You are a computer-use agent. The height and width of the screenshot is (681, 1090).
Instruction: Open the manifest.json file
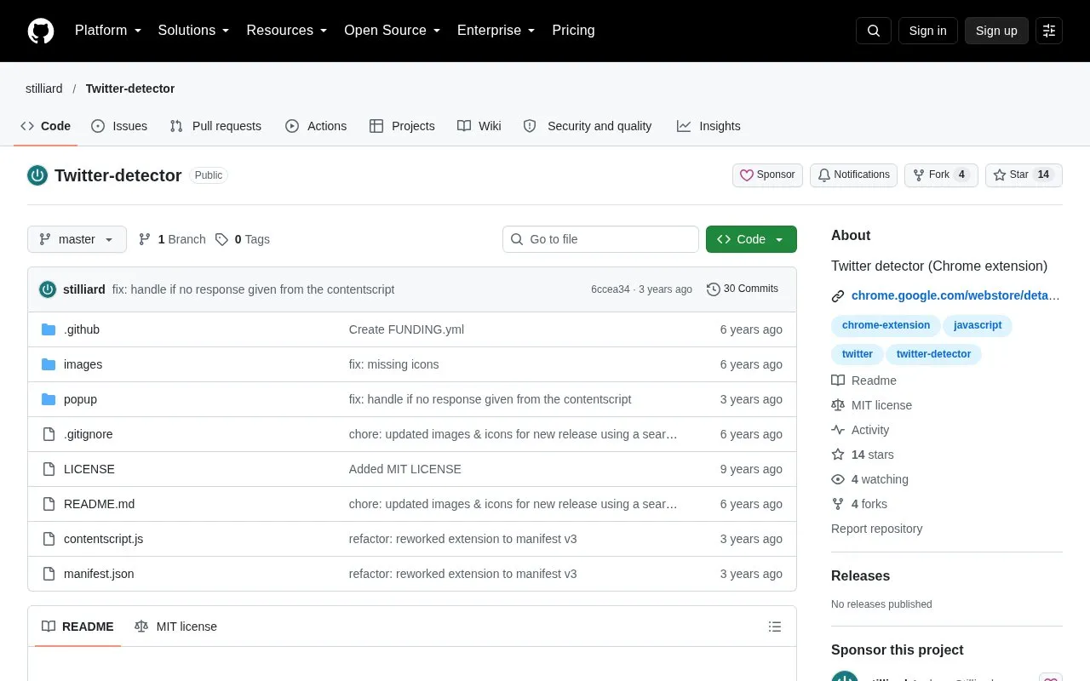point(99,574)
